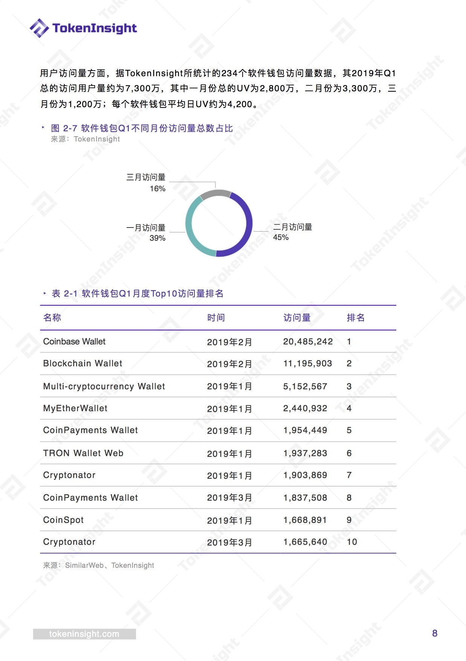
Task: Click the intro paragraph beginning '用户访问量方面'
Action: [x=218, y=89]
